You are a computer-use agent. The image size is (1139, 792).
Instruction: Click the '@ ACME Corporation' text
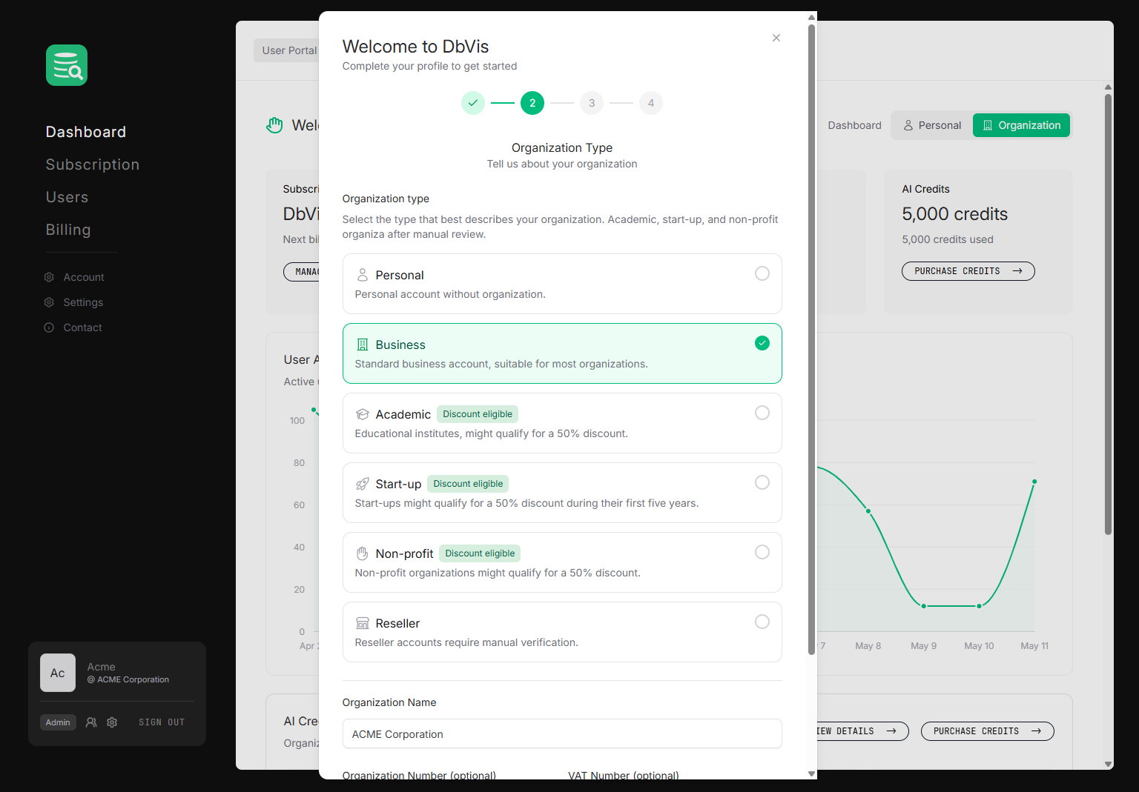[128, 679]
